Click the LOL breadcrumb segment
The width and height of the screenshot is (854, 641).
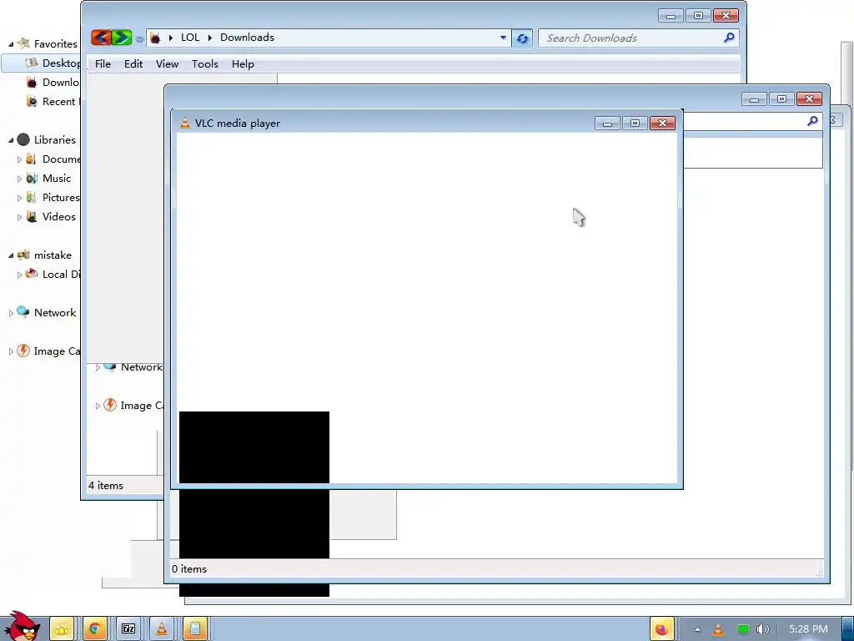click(190, 38)
